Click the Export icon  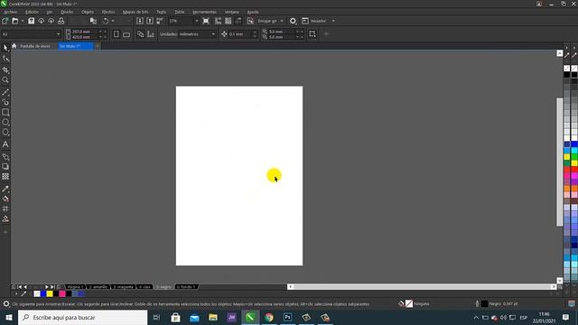150,21
